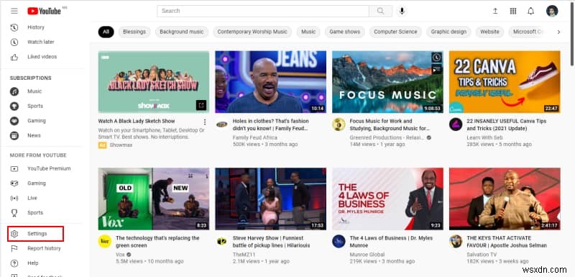Image resolution: width=575 pixels, height=277 pixels.
Task: Open the notifications bell
Action: pos(530,11)
